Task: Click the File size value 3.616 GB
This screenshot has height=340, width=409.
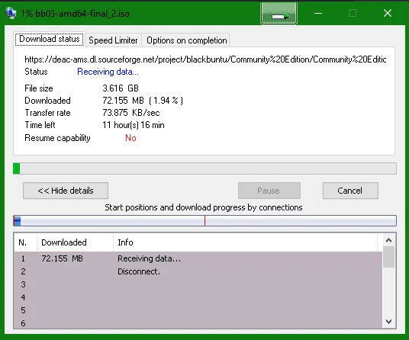Action: click(x=121, y=88)
